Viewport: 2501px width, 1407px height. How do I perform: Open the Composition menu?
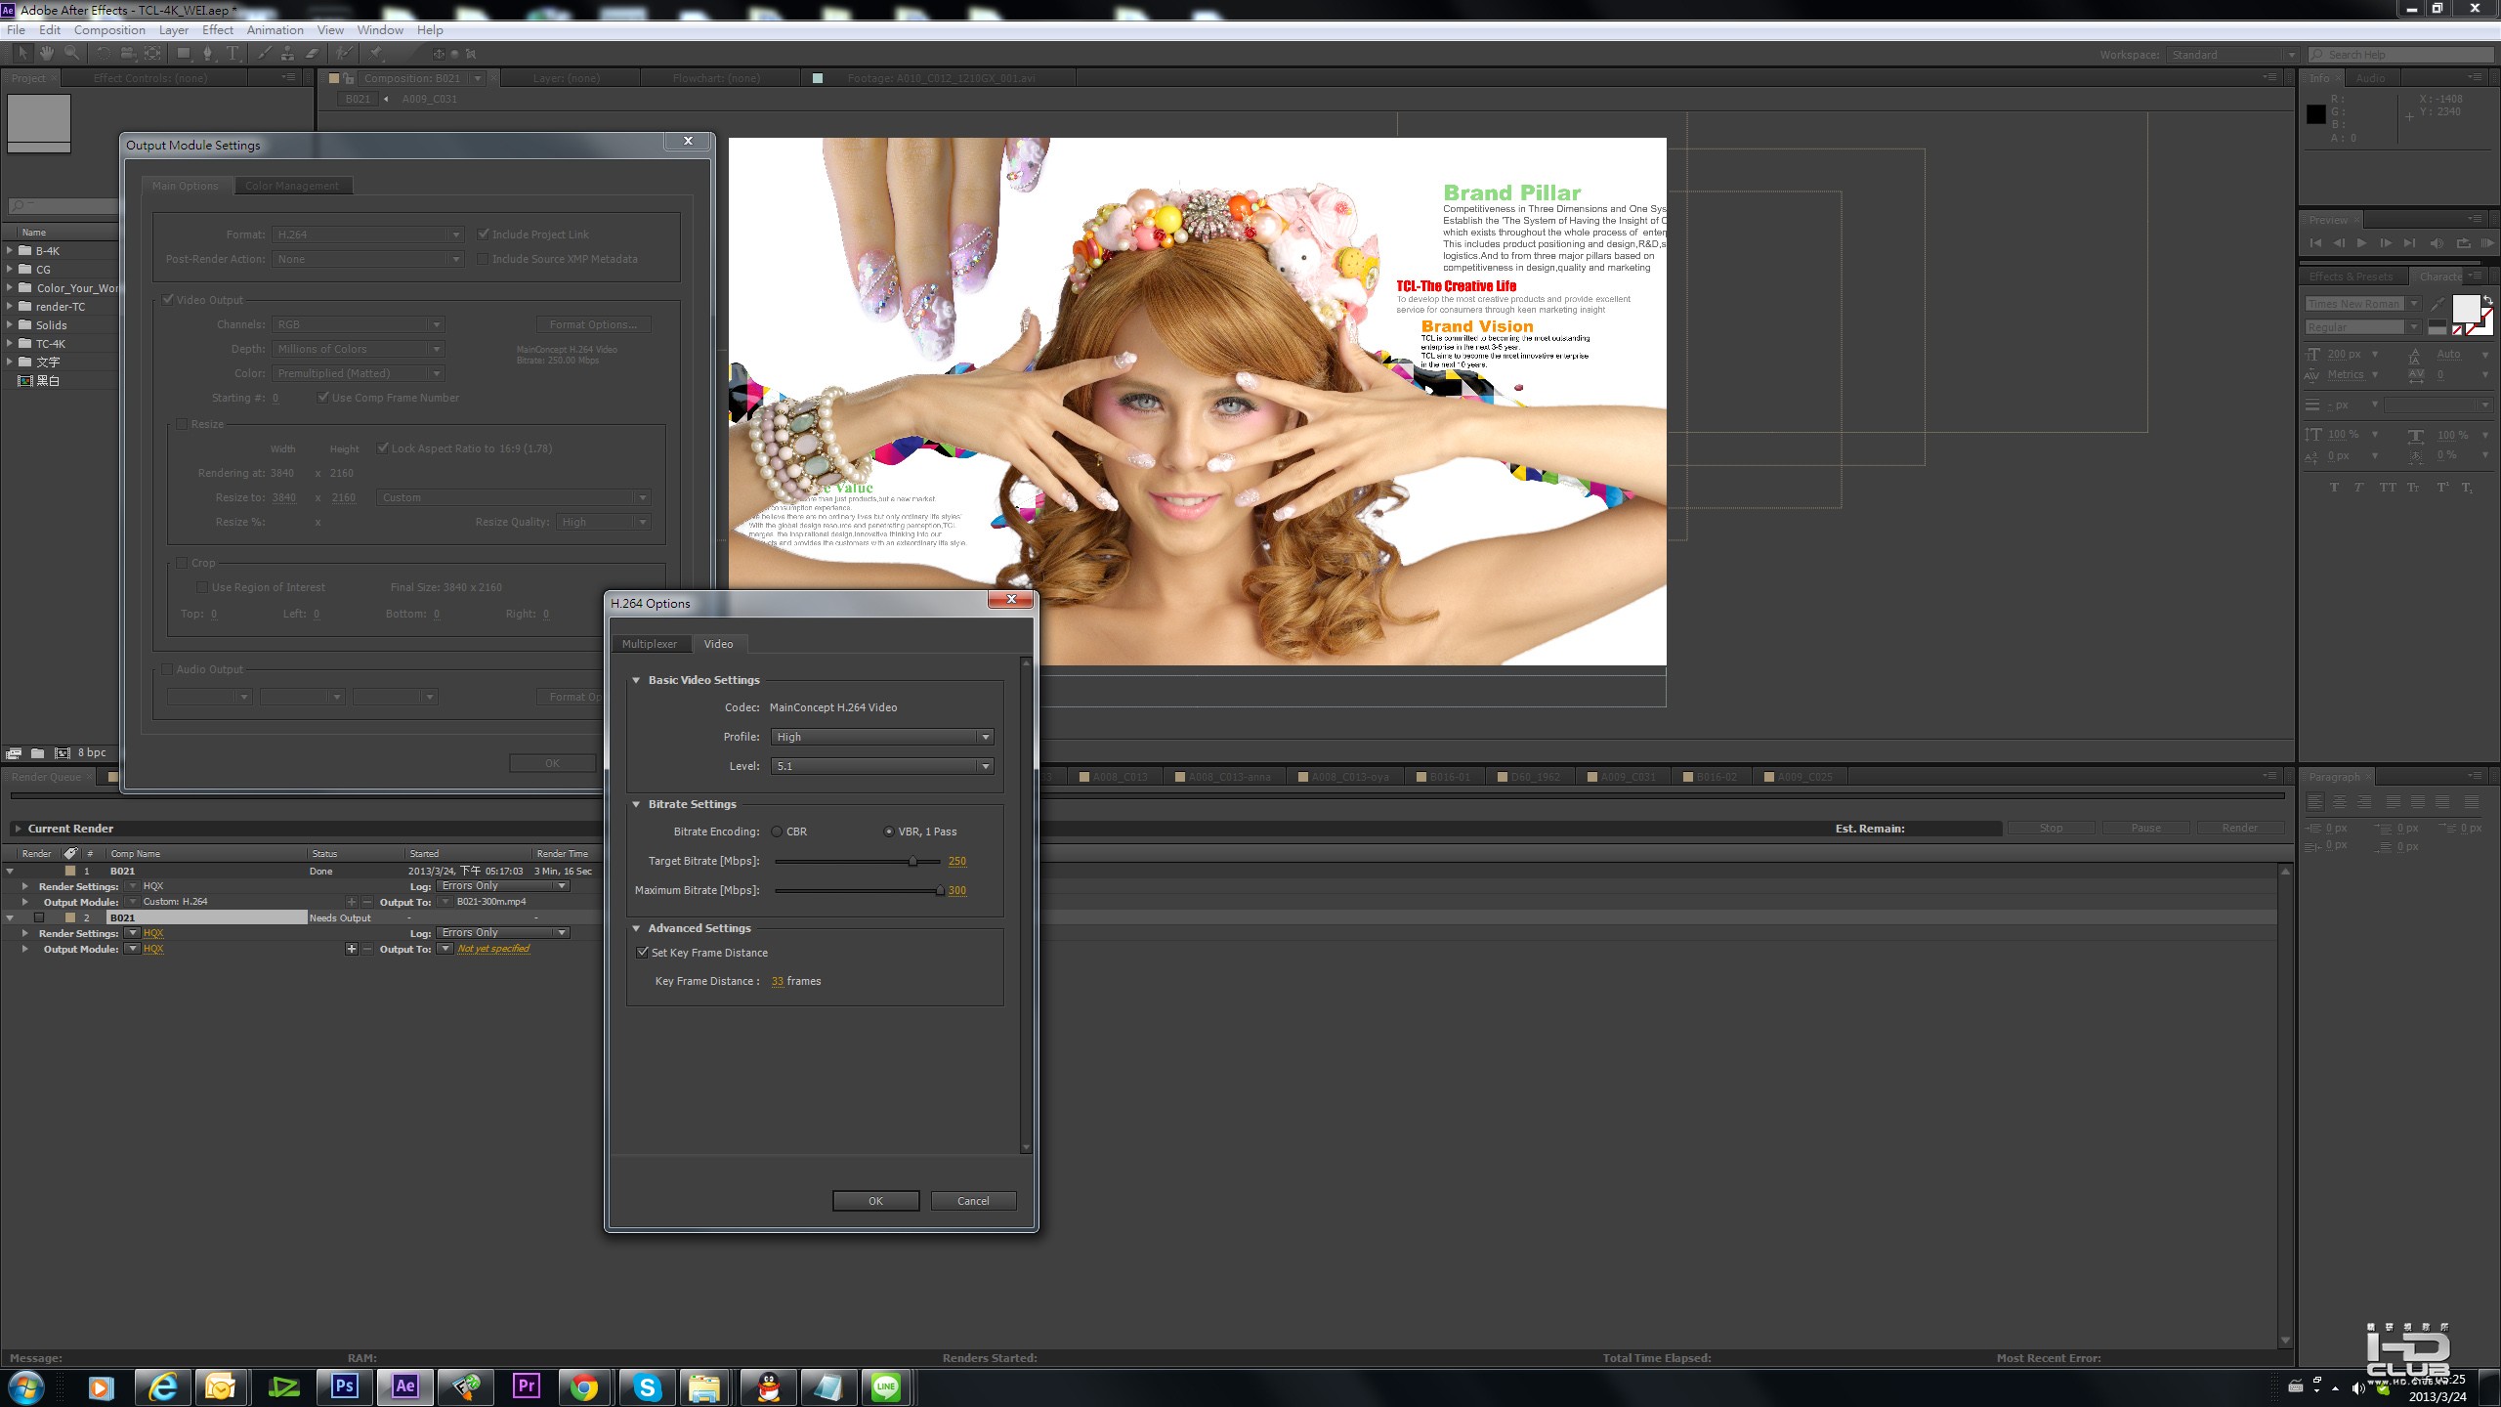pos(108,30)
